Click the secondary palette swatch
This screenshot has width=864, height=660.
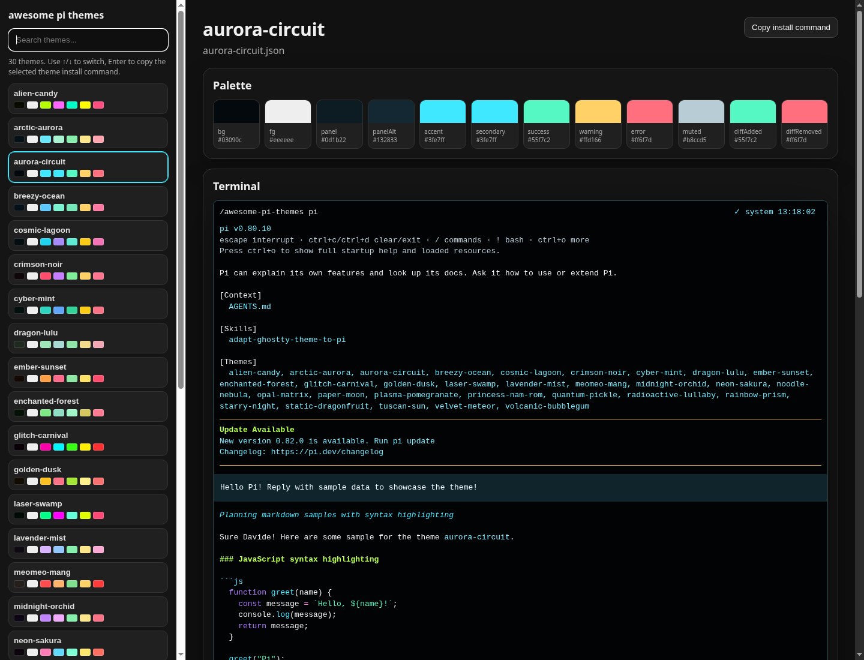coord(494,124)
